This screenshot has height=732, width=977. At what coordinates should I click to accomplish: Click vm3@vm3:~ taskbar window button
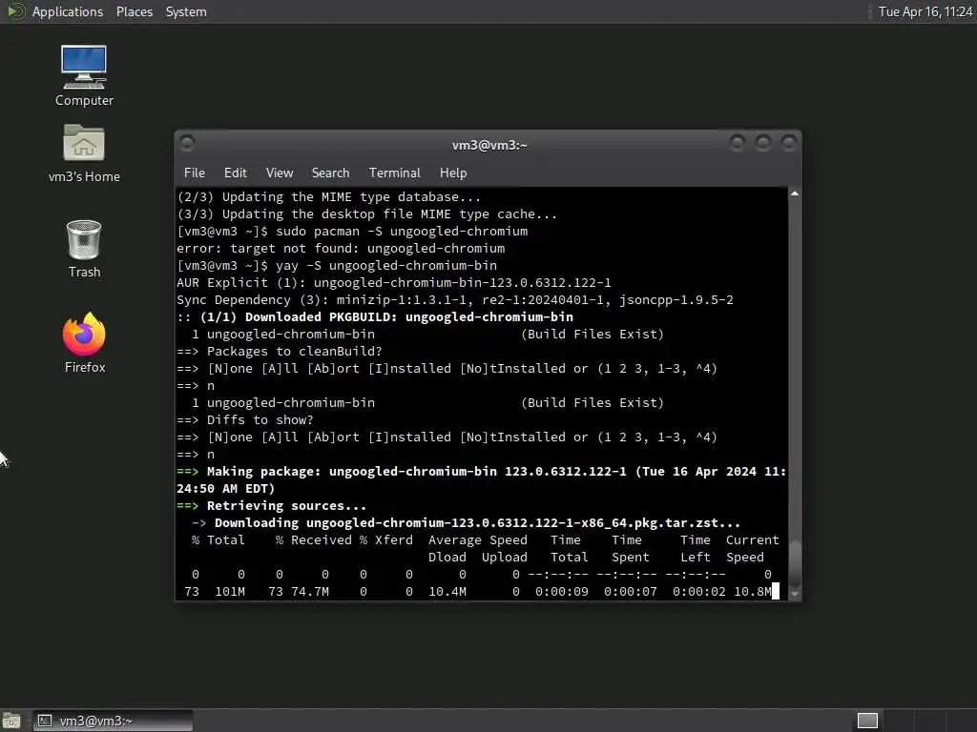[113, 721]
